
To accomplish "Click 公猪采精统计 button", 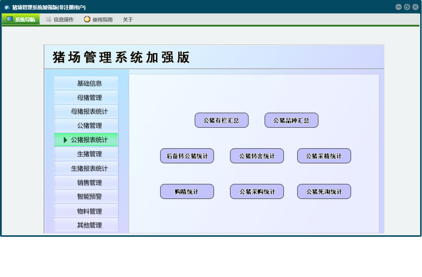I will click(324, 156).
